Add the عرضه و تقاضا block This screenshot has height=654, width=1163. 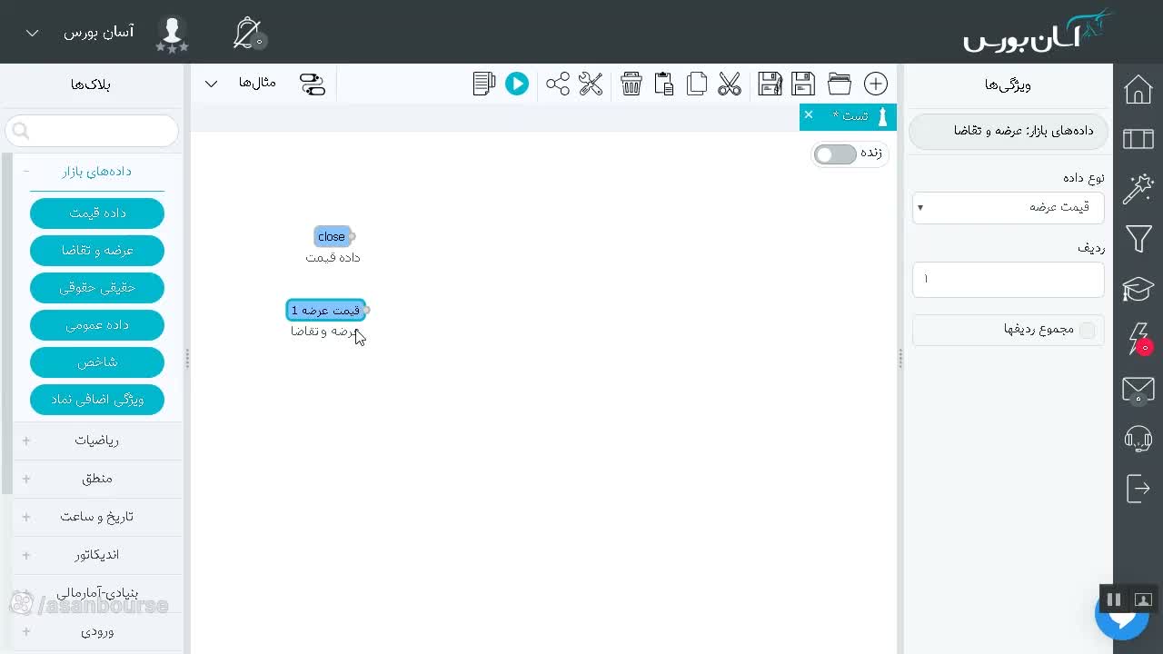click(97, 250)
